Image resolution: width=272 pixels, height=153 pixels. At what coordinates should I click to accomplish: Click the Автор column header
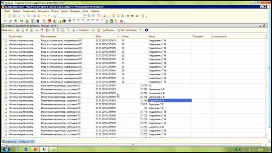pyautogui.click(x=170, y=37)
